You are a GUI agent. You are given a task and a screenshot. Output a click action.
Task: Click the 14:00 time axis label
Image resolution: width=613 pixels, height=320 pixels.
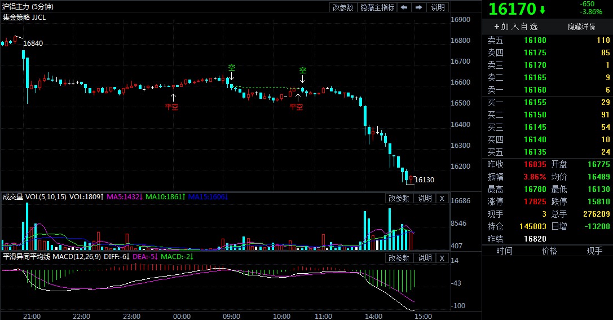click(x=373, y=316)
